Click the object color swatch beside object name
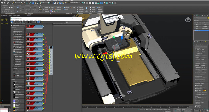Image resolution: width=209 pixels, height=112 pixels. point(208,18)
